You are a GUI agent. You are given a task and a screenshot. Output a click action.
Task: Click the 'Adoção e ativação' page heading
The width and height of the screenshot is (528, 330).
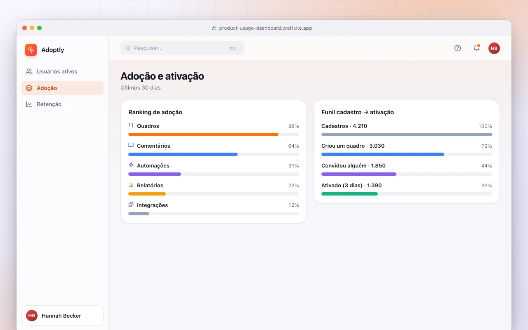[x=162, y=76]
